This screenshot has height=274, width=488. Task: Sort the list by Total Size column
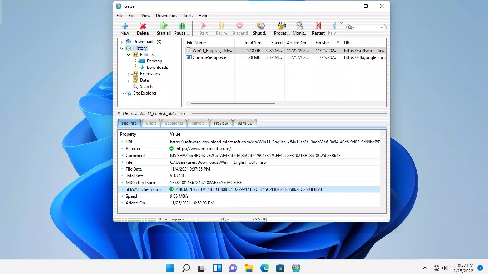pos(249,43)
